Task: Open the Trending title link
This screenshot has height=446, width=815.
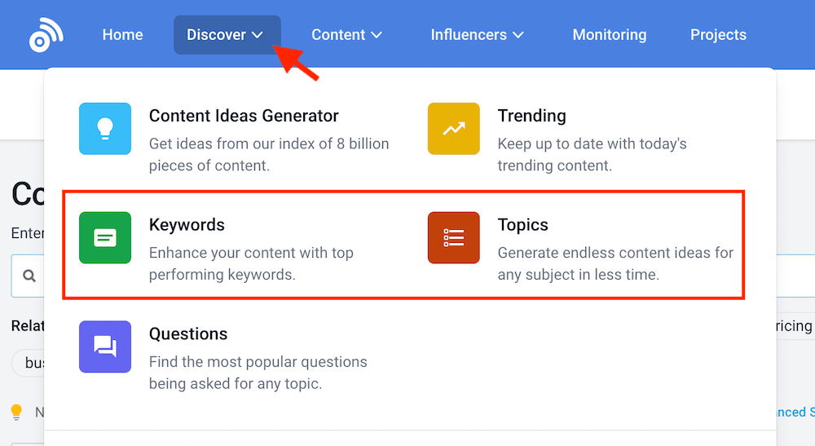Action: 531,116
